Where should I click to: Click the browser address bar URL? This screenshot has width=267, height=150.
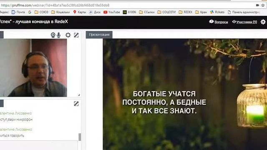pos(55,5)
